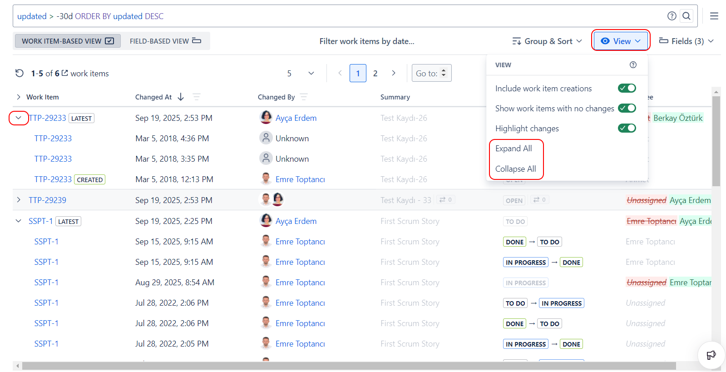Sort by Changed At arrow icon
The height and width of the screenshot is (372, 726).
coord(181,97)
